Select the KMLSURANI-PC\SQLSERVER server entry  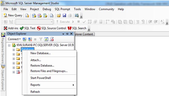45,45
